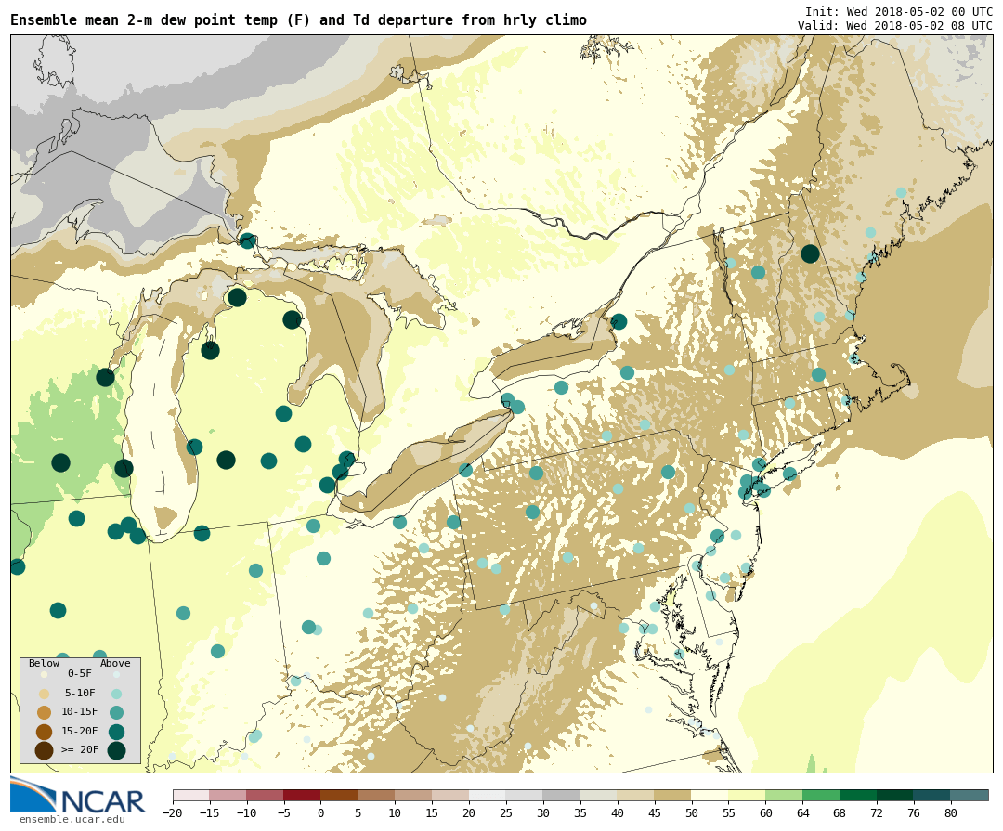Select the '15-20F' Above circle in the legend

click(116, 732)
